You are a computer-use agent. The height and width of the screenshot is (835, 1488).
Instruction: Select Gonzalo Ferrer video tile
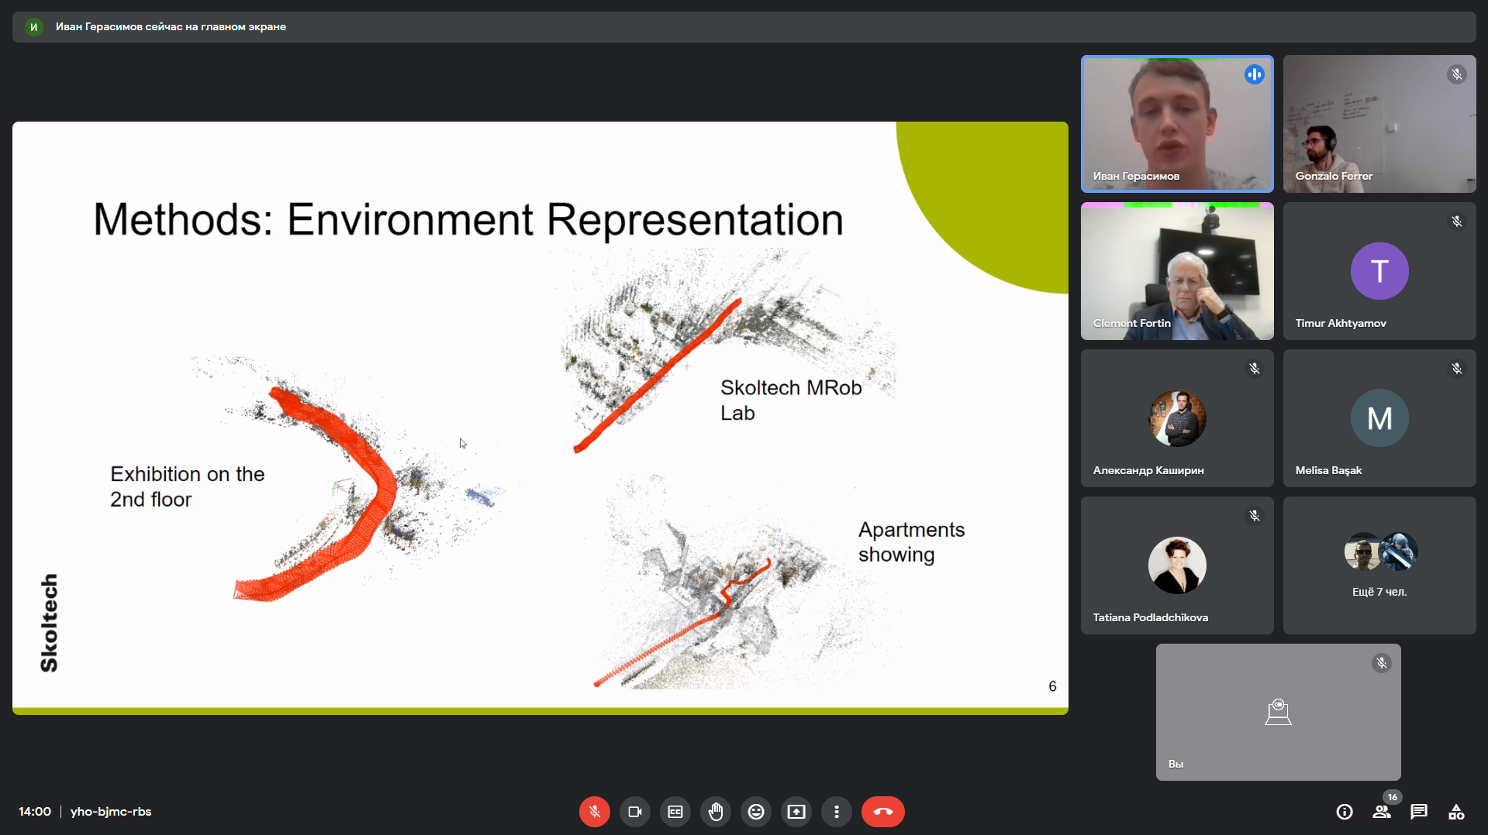click(1379, 124)
